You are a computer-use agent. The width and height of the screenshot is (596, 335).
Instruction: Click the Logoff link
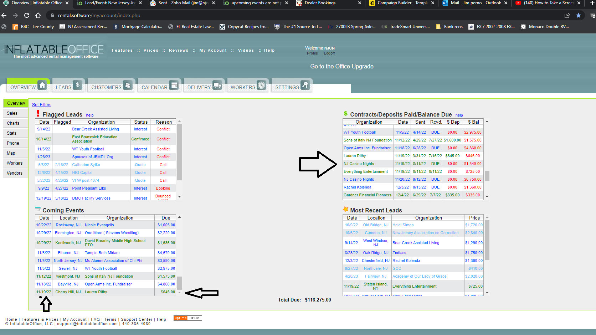[x=329, y=53]
